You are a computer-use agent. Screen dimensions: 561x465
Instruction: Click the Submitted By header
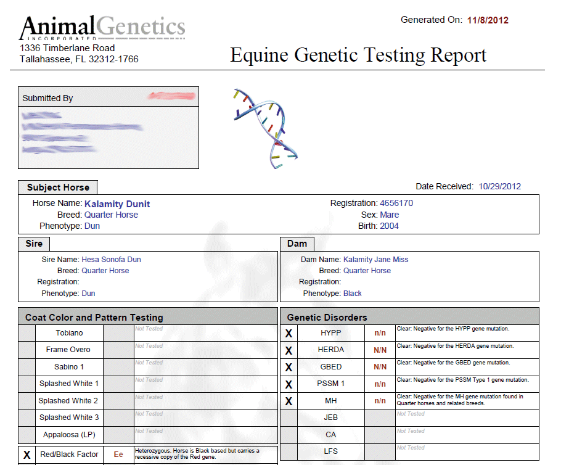point(109,97)
